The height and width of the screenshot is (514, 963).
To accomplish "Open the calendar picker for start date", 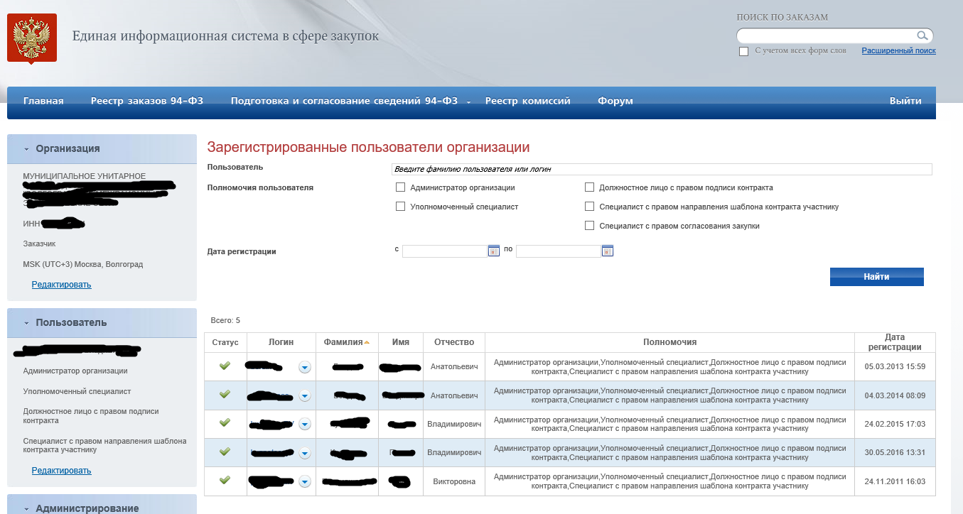I will pyautogui.click(x=494, y=251).
